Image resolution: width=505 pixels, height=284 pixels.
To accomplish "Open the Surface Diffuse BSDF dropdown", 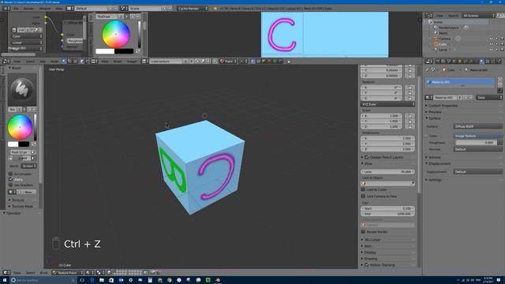I will tap(477, 126).
